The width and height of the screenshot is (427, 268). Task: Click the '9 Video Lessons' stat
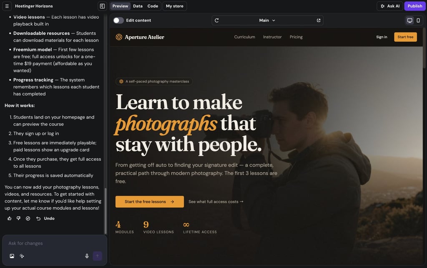158,228
